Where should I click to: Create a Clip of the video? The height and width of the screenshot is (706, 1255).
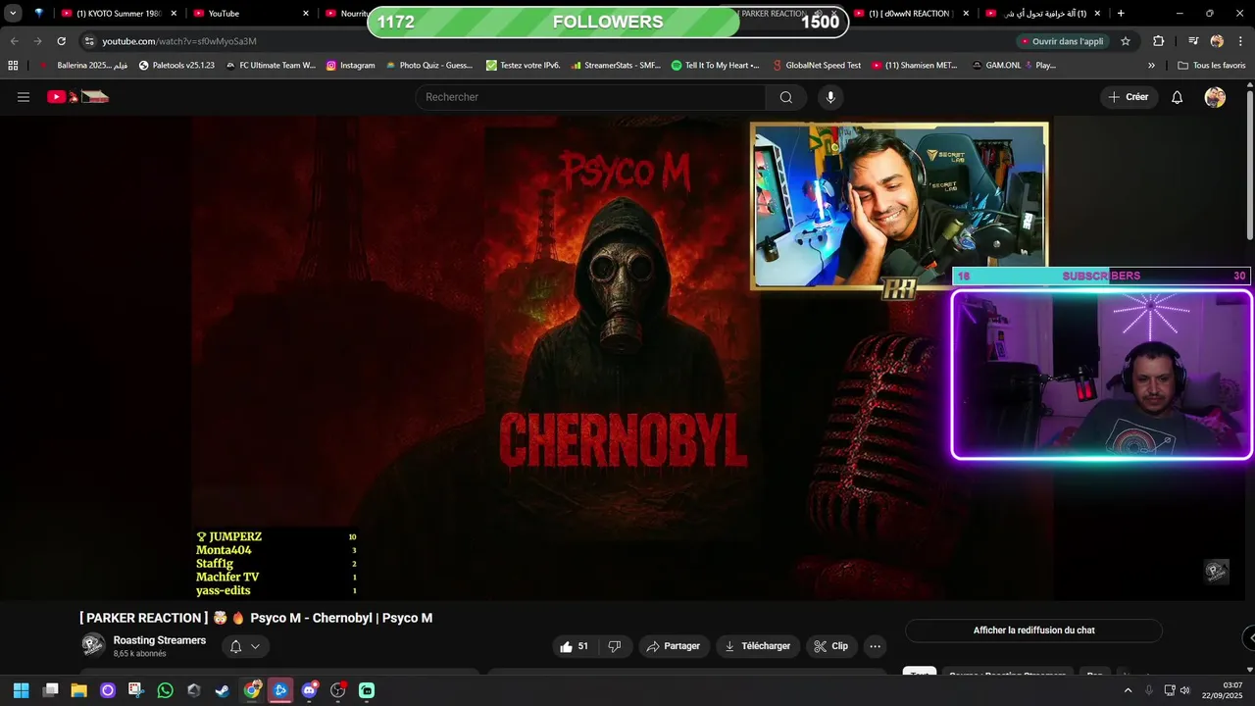(x=831, y=646)
